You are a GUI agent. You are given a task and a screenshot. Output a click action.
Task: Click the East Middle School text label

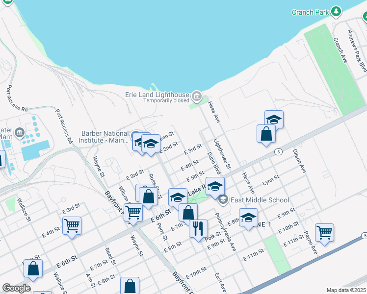coord(260,200)
